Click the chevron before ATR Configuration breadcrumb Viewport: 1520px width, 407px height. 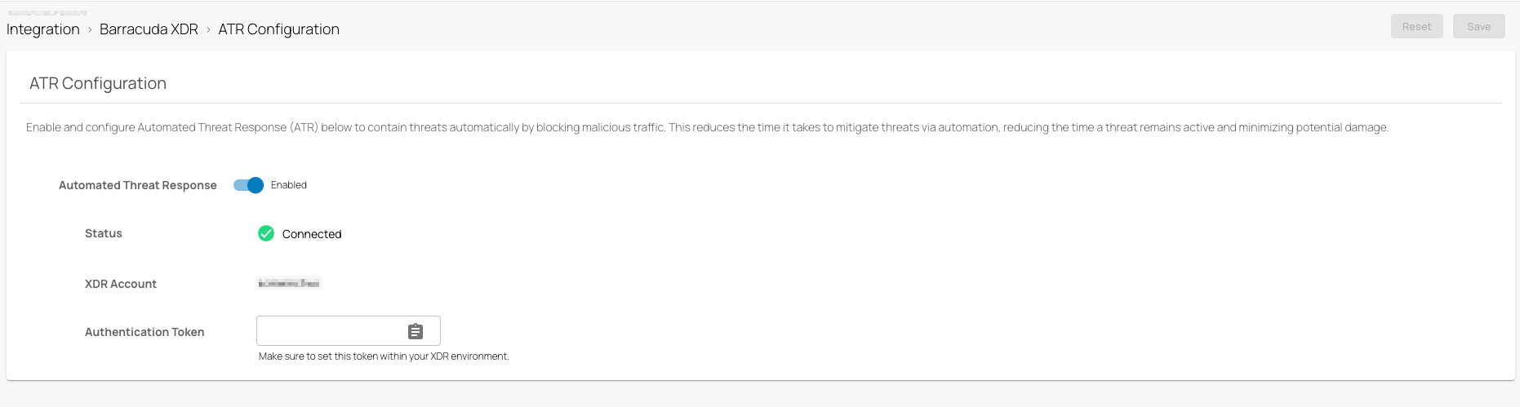coord(208,29)
